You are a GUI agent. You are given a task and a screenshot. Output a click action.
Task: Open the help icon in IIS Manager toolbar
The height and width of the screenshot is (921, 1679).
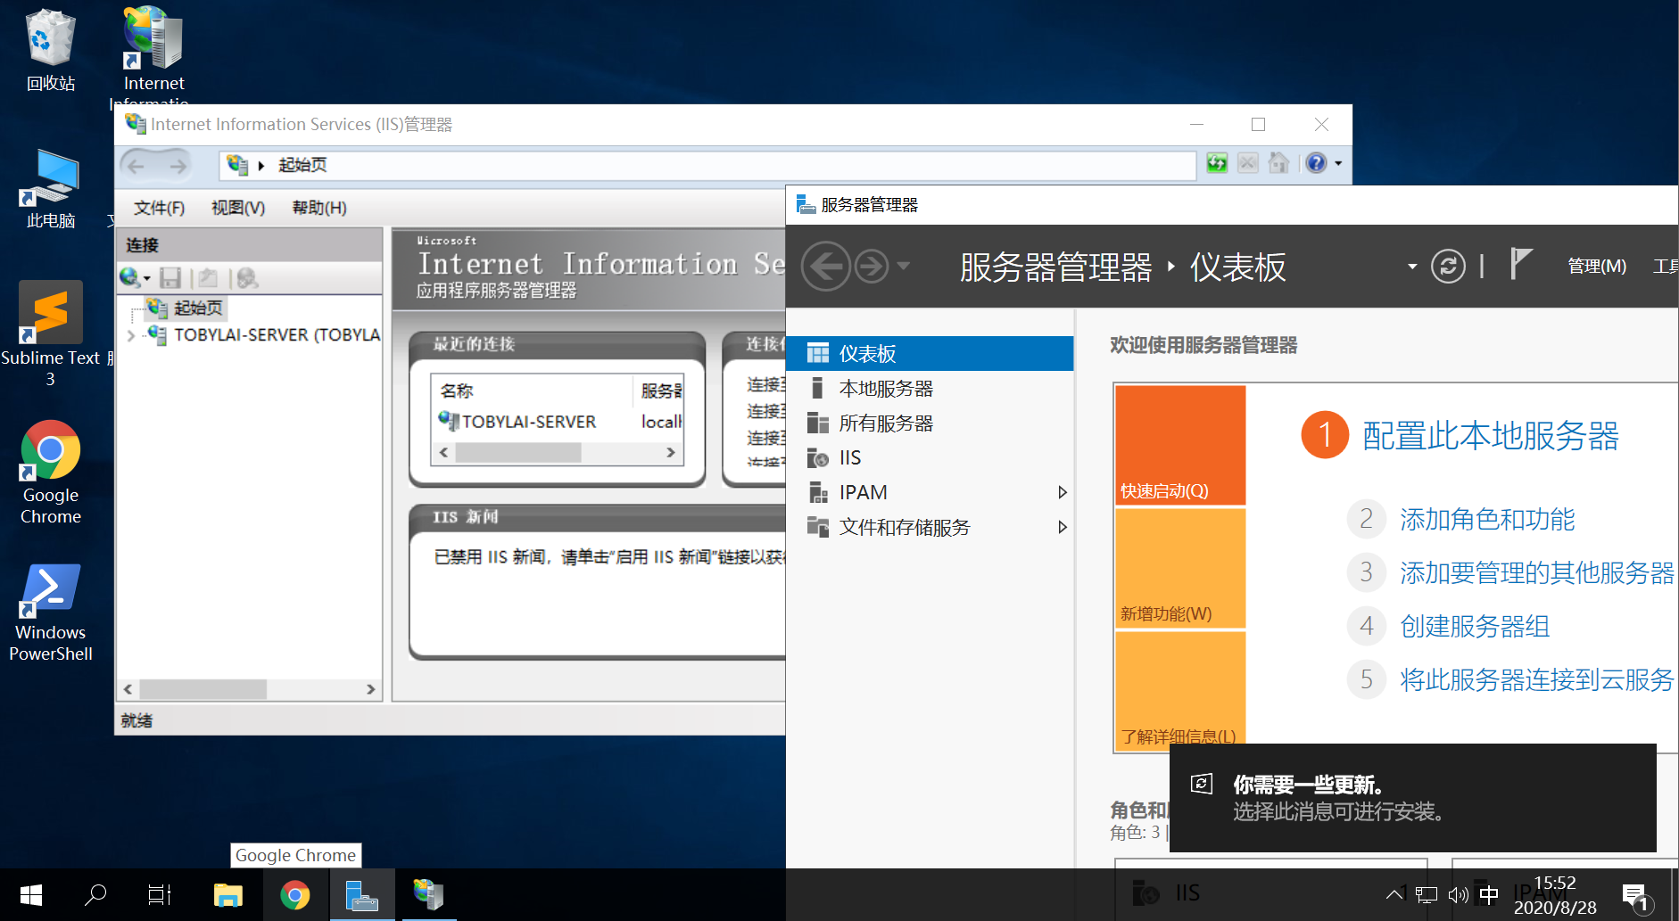pos(1316,163)
